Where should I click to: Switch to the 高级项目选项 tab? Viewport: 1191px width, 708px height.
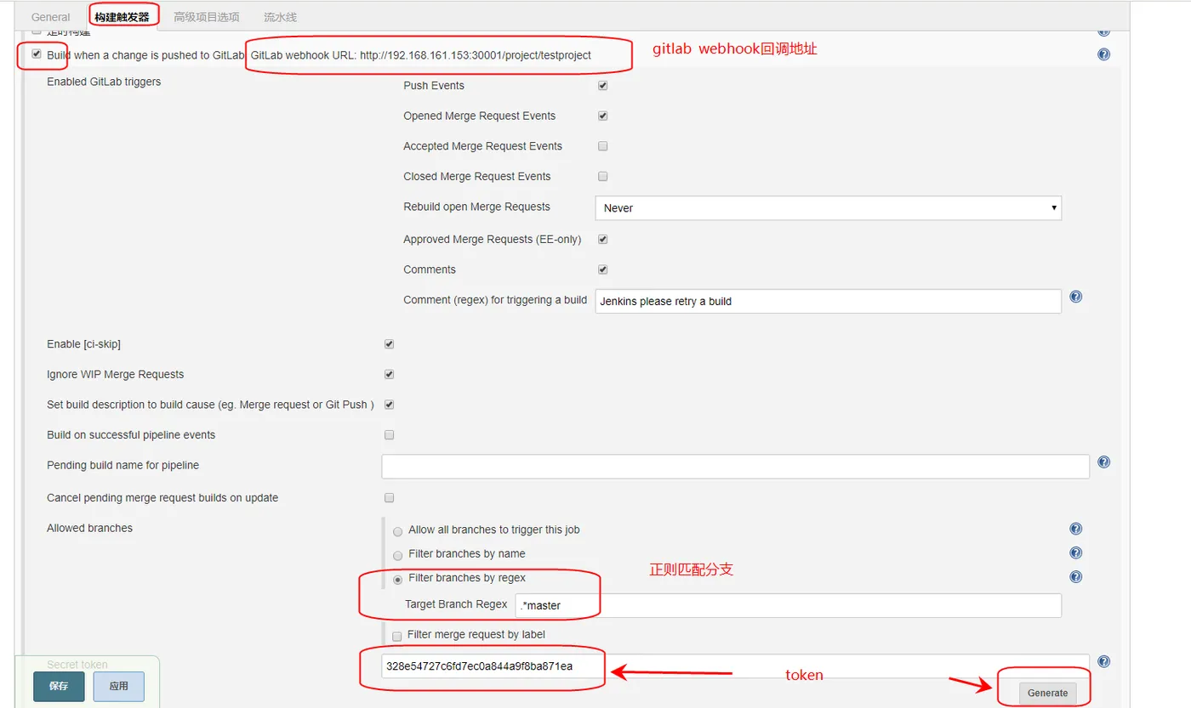click(207, 17)
